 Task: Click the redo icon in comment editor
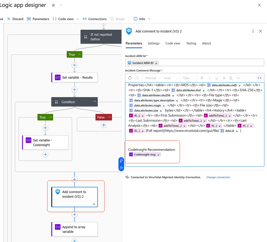point(137,78)
